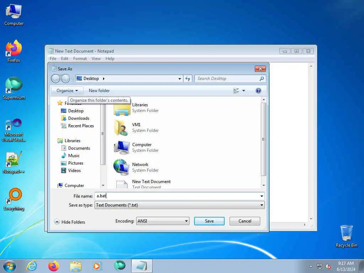
Task: Click the muted volume tray icon
Action: 328,267
